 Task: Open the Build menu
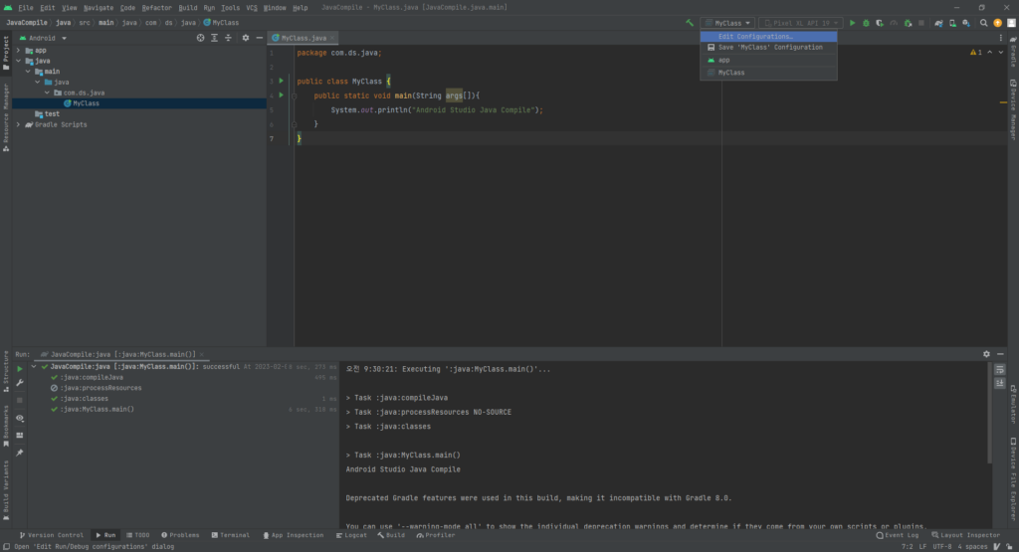point(188,8)
